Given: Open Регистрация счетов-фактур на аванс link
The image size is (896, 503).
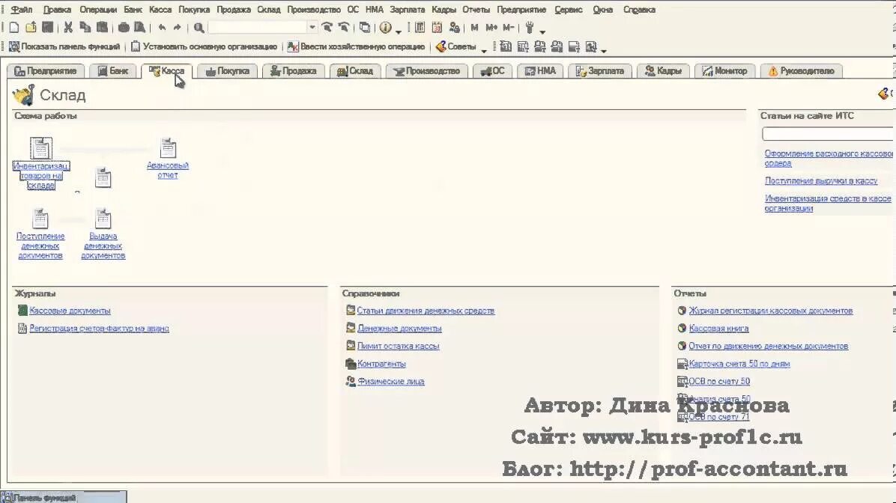Looking at the screenshot, I should (x=99, y=329).
